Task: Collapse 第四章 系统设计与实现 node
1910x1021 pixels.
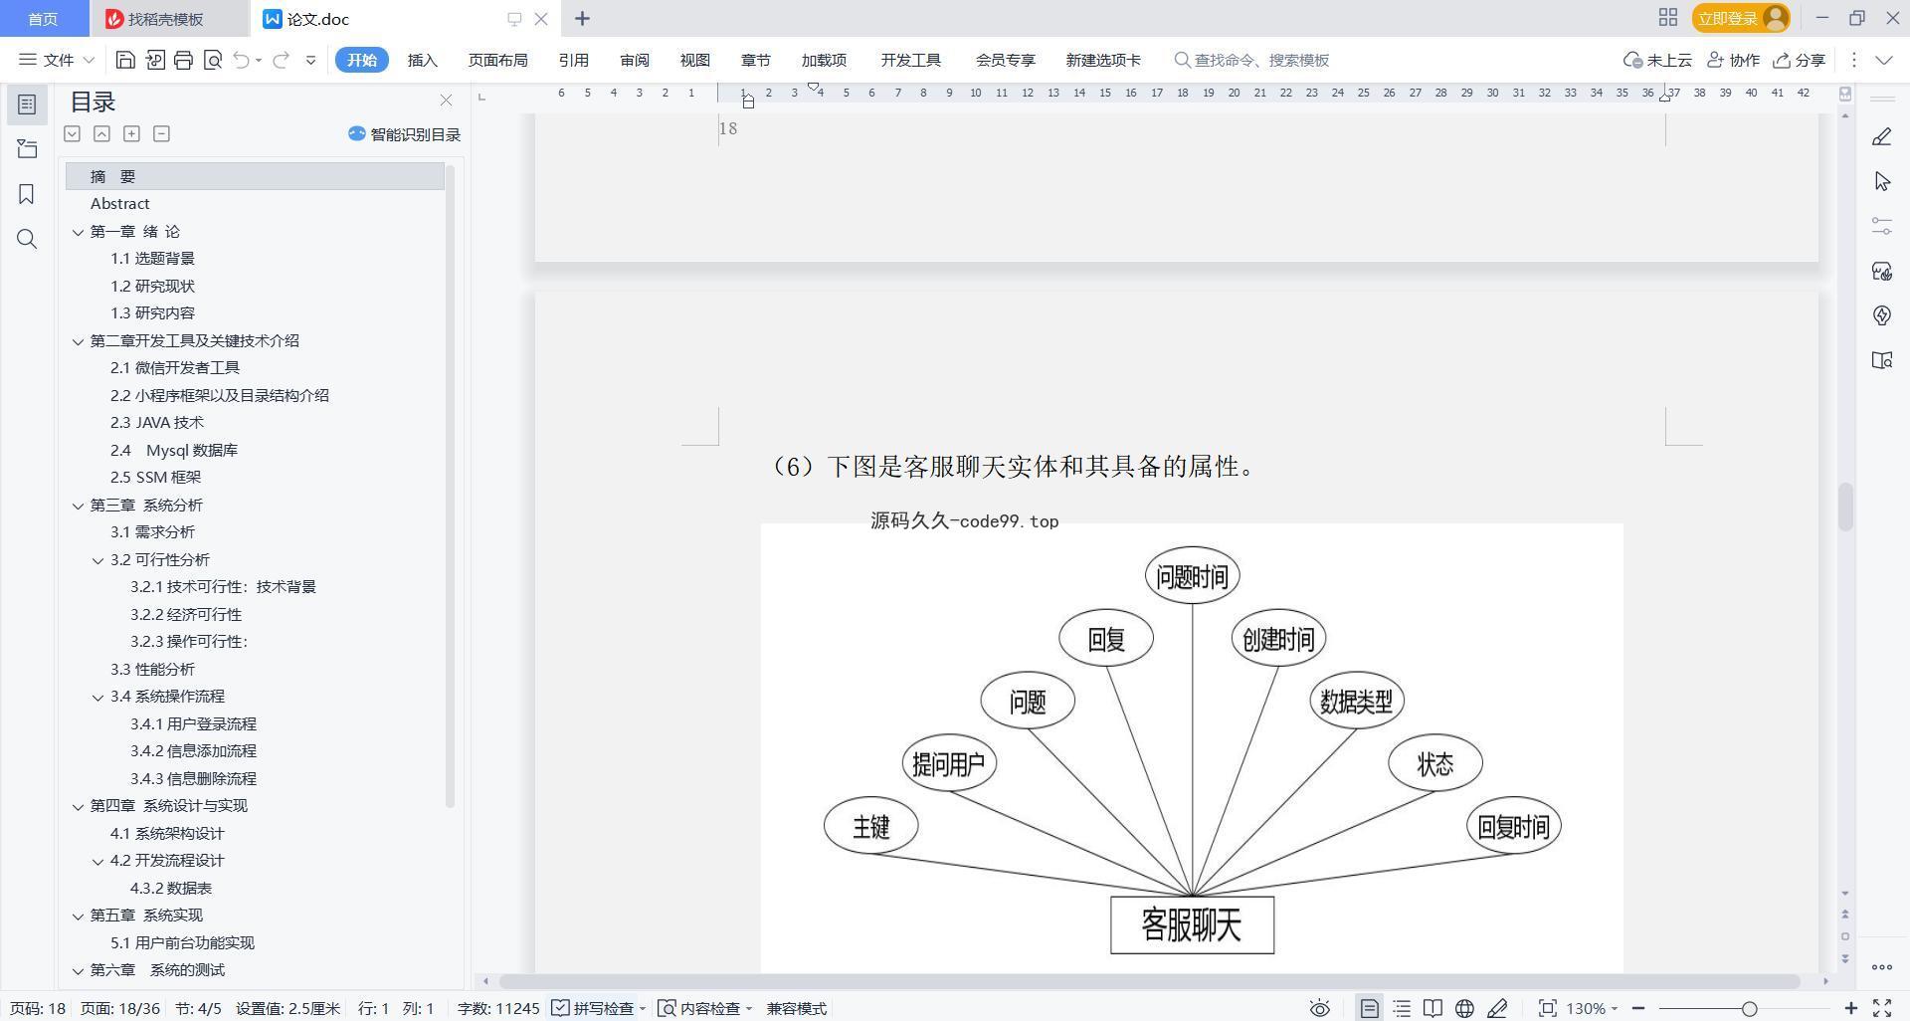Action: pos(78,806)
